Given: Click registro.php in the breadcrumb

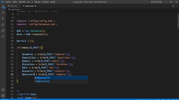Looking at the screenshot, I should pos(15,9).
